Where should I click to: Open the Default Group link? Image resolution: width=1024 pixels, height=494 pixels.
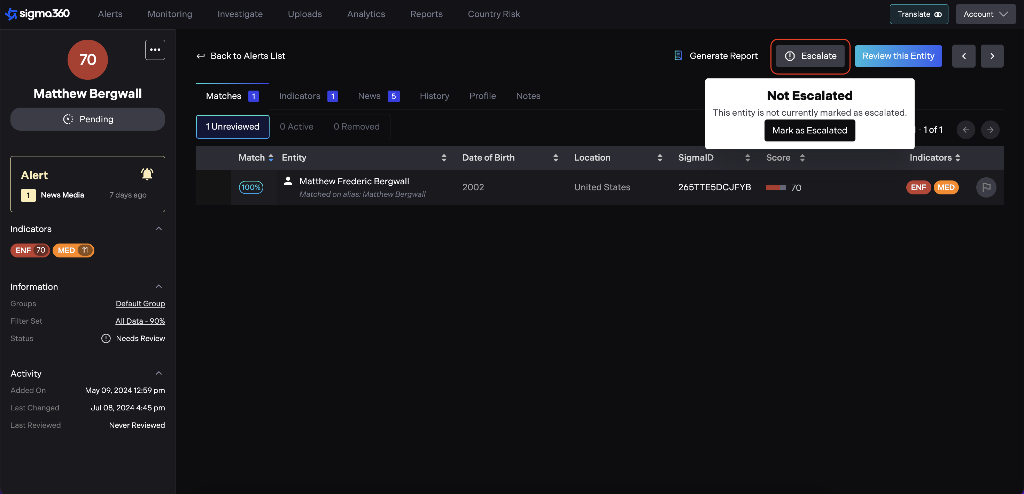140,303
